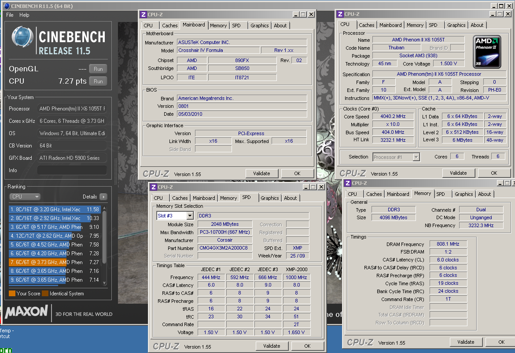Click the AMD Phenom II processor logo

pos(487,52)
